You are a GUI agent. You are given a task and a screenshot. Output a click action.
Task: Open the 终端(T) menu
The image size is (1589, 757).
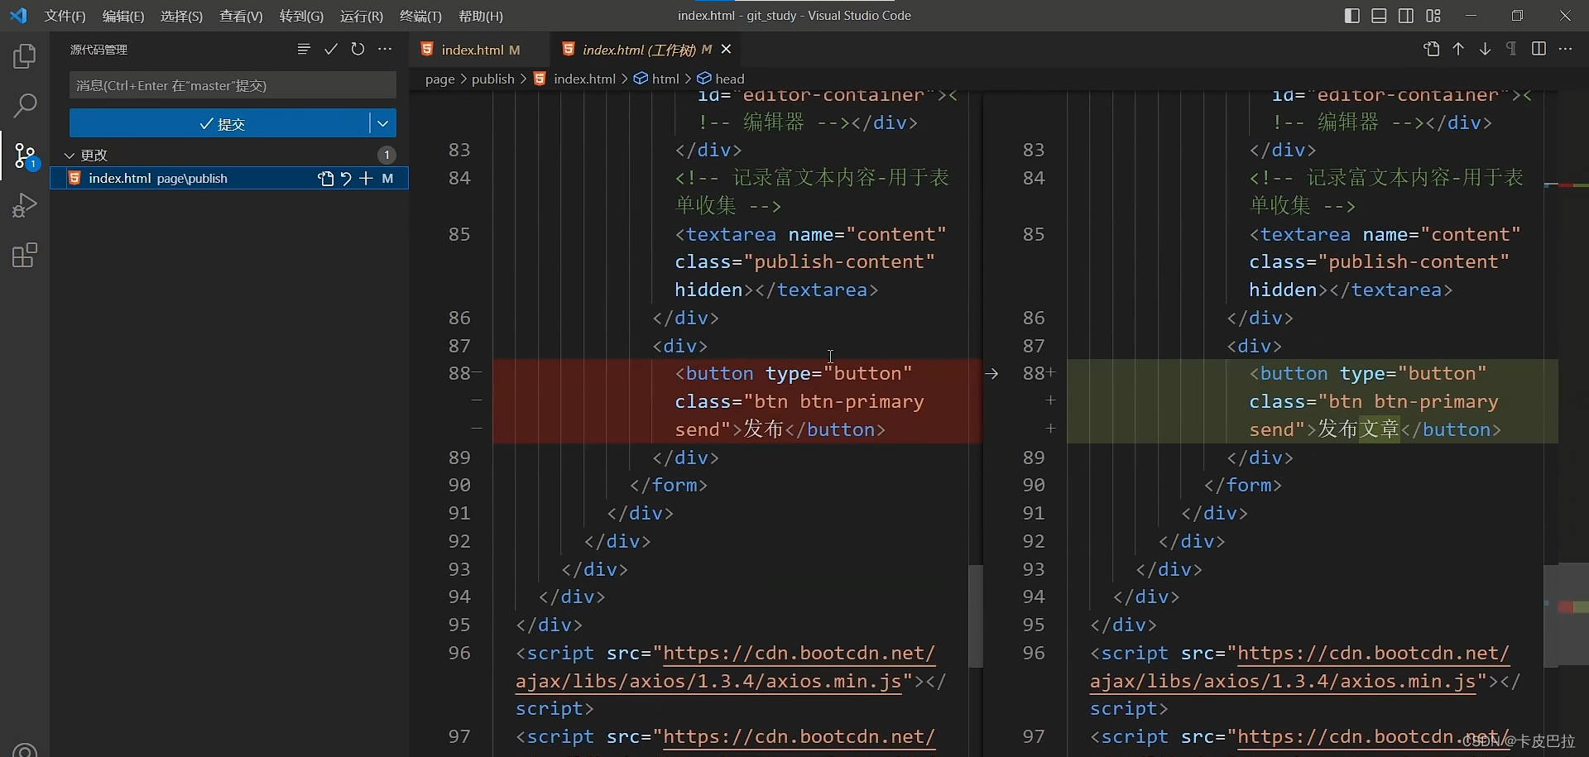tap(420, 16)
